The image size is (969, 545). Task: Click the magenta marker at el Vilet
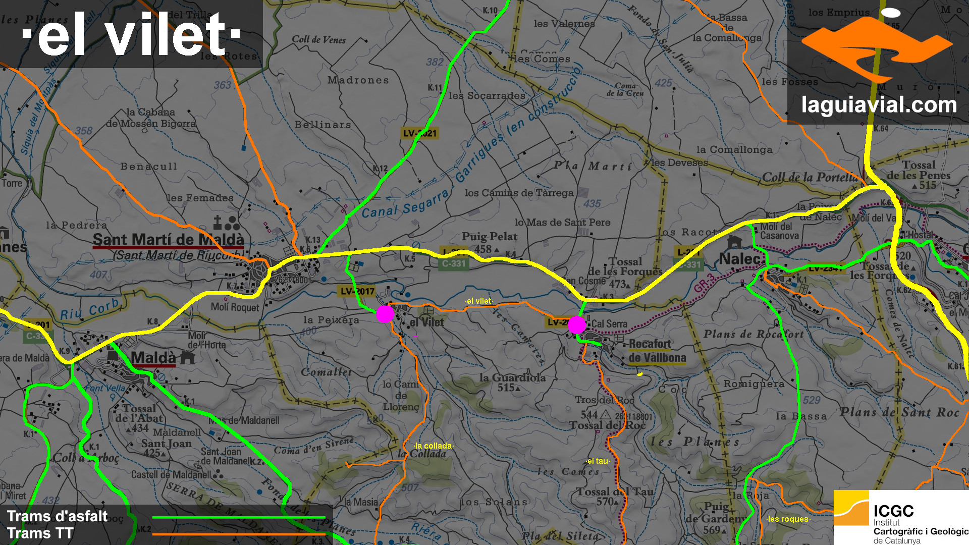(x=385, y=314)
